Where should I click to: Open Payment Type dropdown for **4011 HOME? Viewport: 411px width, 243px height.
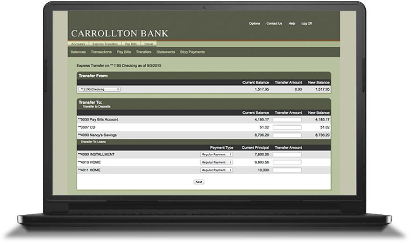click(217, 170)
